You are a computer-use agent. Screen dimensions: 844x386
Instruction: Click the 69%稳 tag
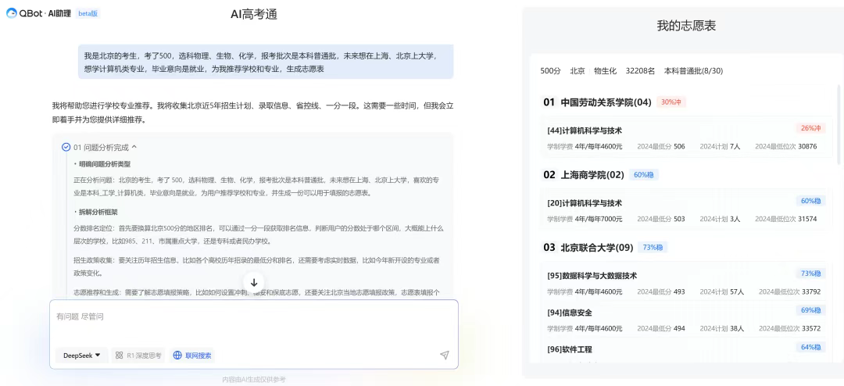(810, 310)
